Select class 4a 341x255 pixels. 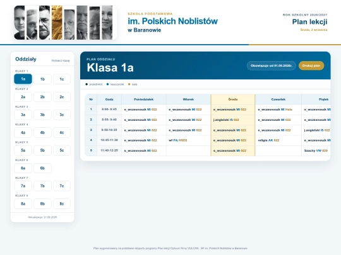(x=23, y=132)
